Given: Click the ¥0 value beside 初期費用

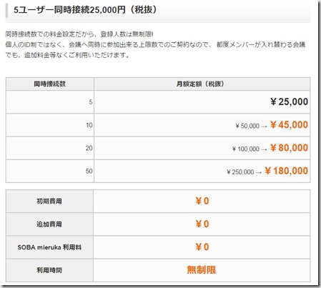Looking at the screenshot, I should [202, 201].
